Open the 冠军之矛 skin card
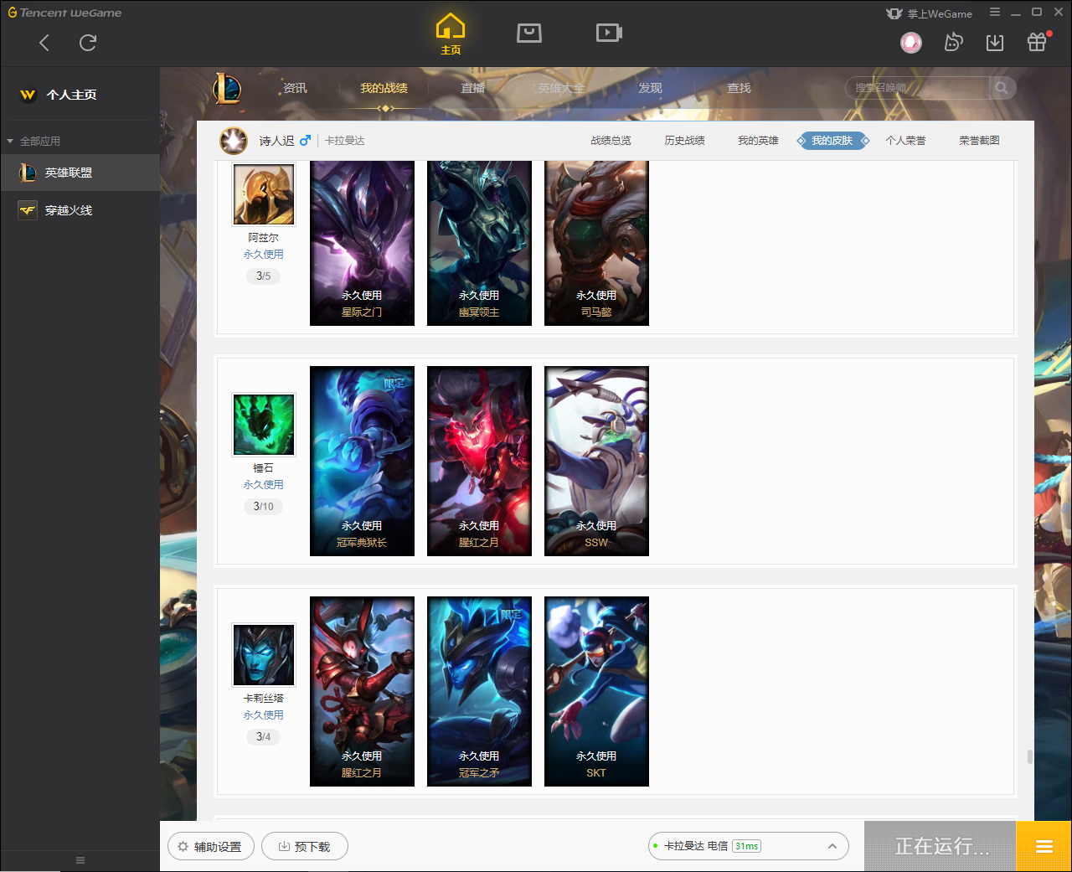Image resolution: width=1072 pixels, height=872 pixels. [x=479, y=691]
